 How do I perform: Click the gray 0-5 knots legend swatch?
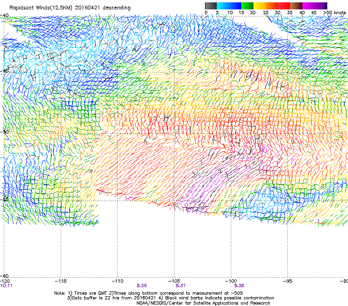pos(211,6)
